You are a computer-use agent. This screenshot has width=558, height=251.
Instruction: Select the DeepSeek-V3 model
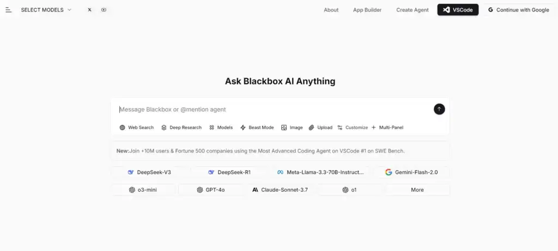(149, 173)
